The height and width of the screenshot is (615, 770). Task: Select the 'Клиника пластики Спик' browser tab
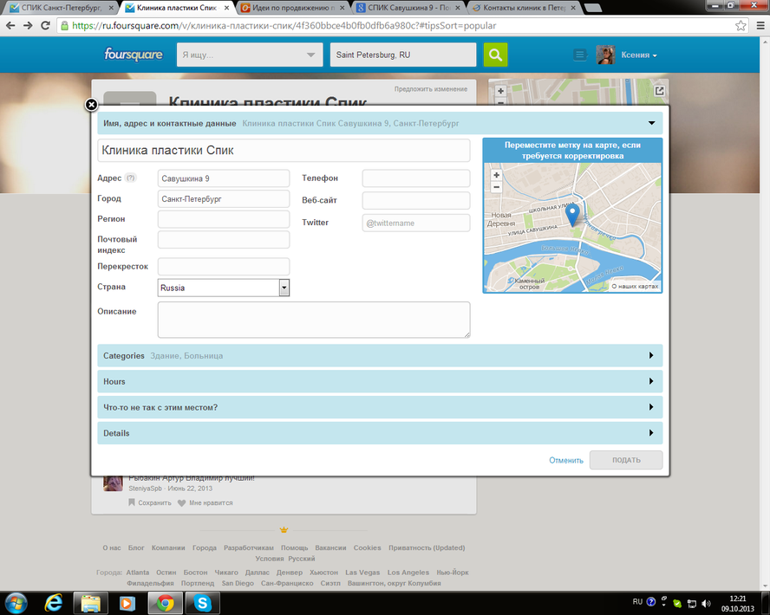(x=177, y=8)
